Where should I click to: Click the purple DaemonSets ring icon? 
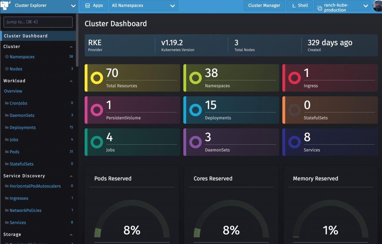196,142
